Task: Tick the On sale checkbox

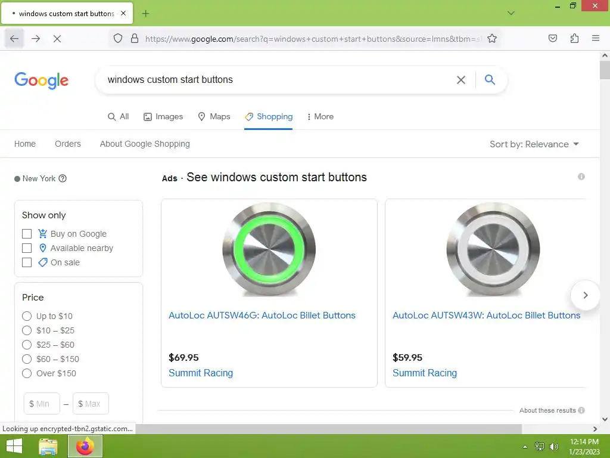Action: (x=27, y=262)
